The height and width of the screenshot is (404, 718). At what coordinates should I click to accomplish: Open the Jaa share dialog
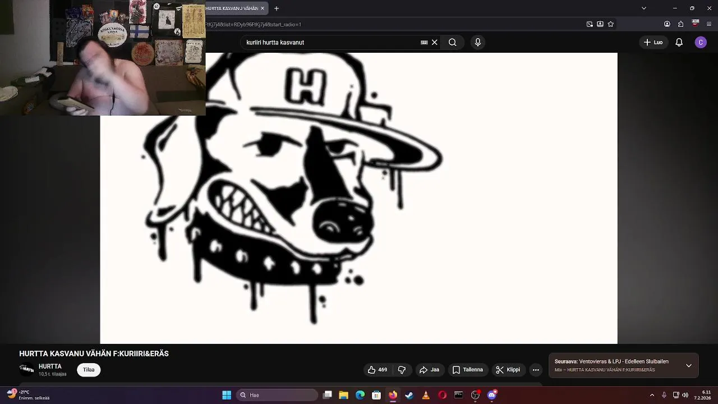(429, 370)
